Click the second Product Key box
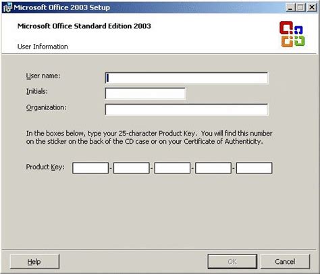This screenshot has height=274, width=320. tap(132, 168)
